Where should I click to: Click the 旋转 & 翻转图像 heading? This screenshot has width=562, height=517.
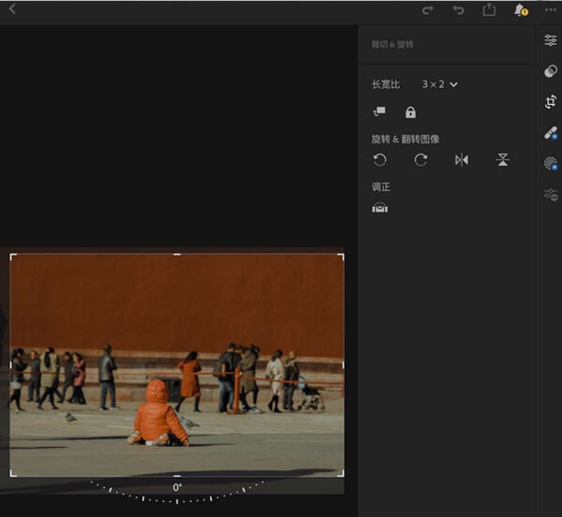click(x=406, y=139)
